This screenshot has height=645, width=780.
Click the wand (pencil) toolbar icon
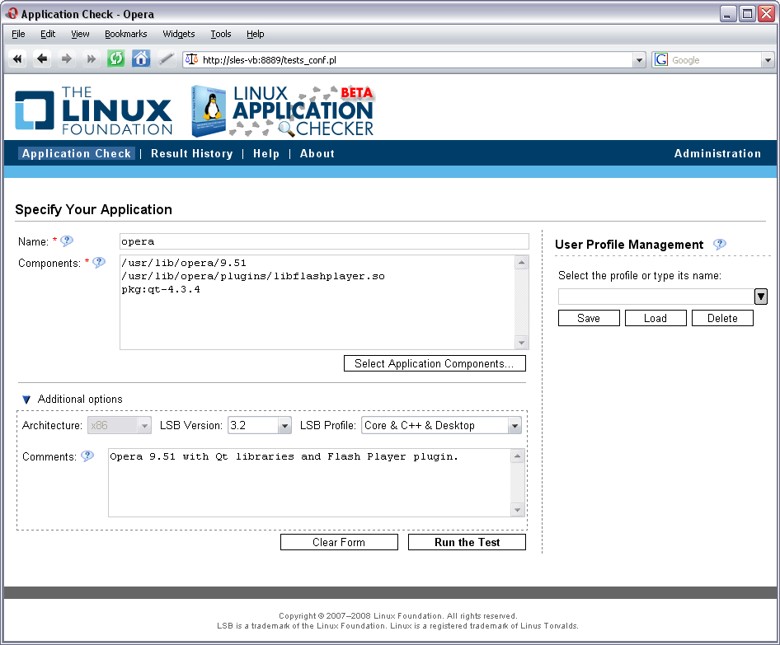point(166,59)
